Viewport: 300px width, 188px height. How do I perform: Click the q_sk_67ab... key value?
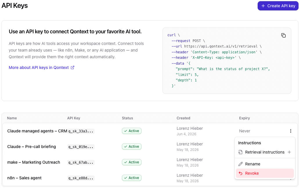click(x=81, y=163)
